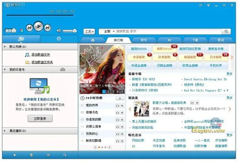Show next 精选集 with right arrow
Viewport: 238px width, 161px height.
tap(230, 109)
